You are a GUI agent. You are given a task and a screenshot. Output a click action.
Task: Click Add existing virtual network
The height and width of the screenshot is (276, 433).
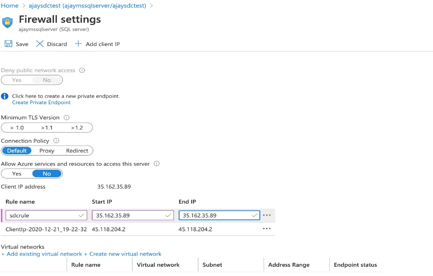click(x=41, y=253)
